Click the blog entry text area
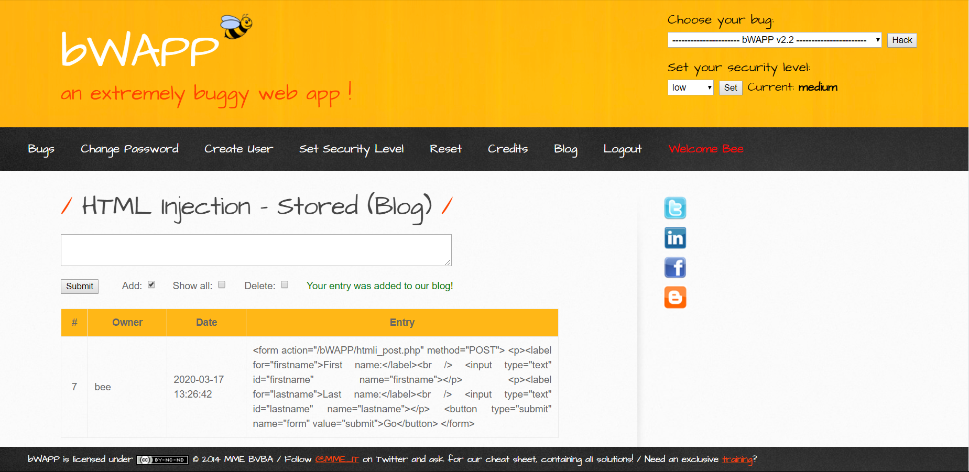Image resolution: width=969 pixels, height=472 pixels. click(256, 250)
